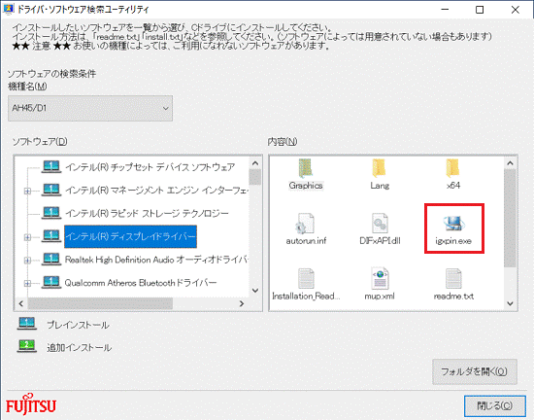Select the x64 folder icon
The width and height of the screenshot is (534, 420).
[x=453, y=168]
